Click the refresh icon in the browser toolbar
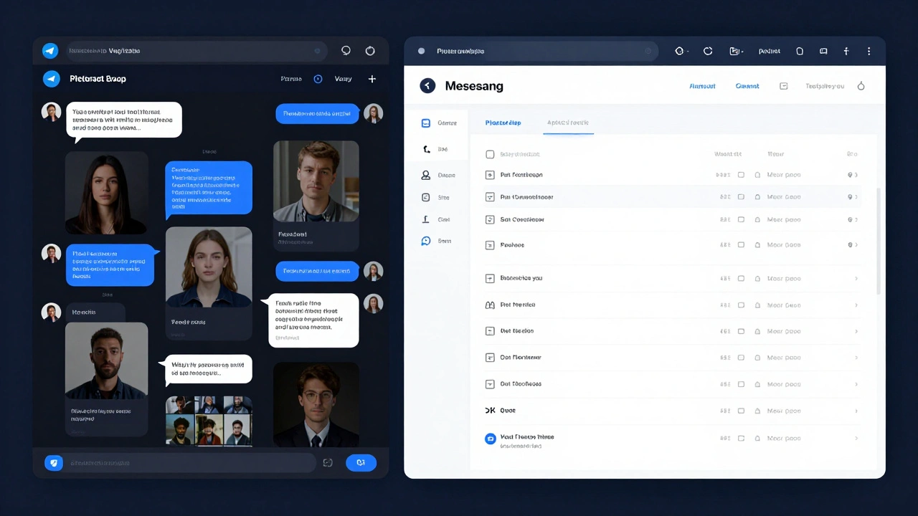This screenshot has width=918, height=516. (708, 51)
